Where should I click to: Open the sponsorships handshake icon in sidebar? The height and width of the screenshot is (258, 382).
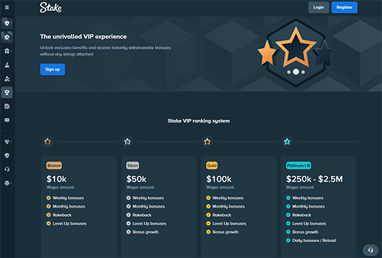pos(7,142)
